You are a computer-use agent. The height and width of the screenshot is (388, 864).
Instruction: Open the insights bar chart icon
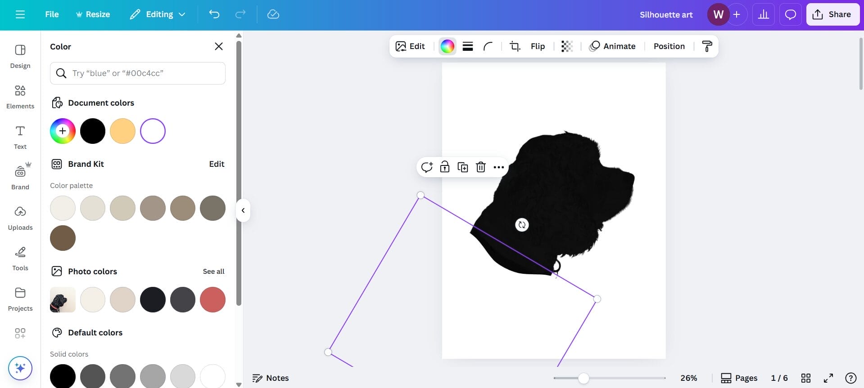pyautogui.click(x=764, y=14)
